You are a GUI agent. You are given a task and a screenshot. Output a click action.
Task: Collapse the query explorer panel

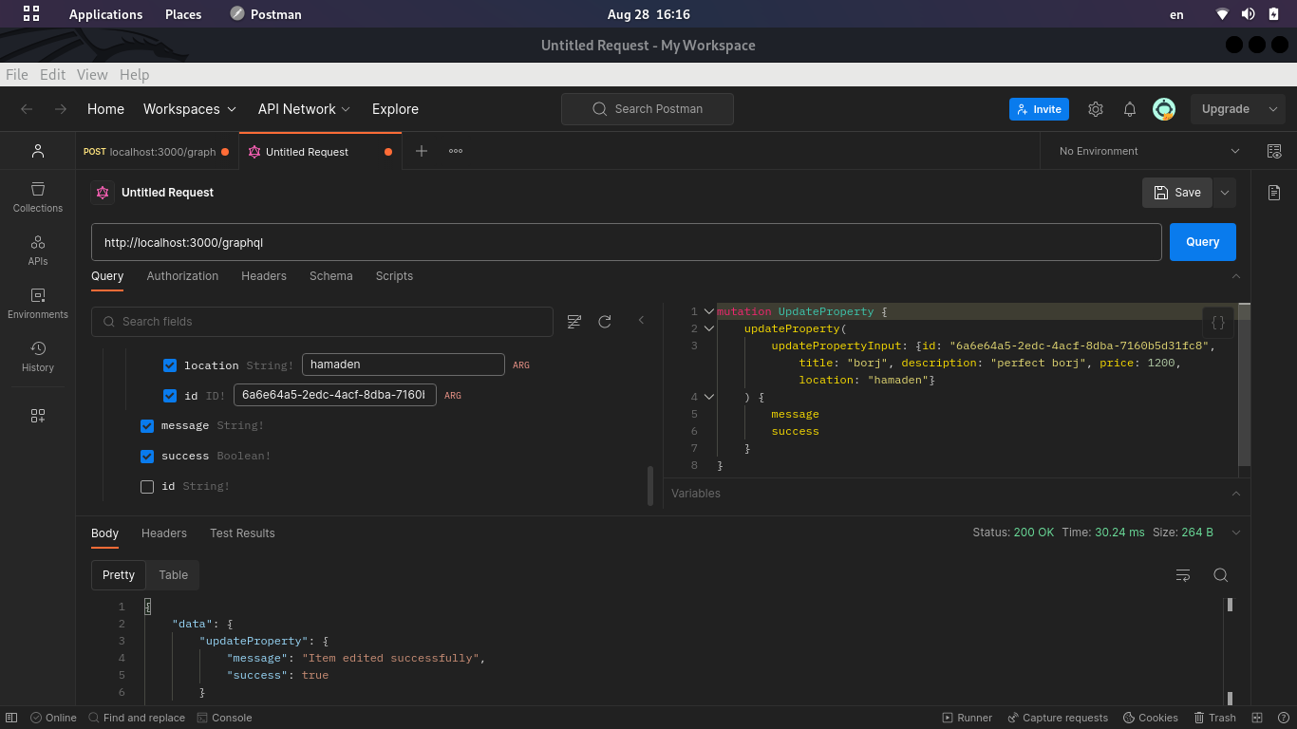coord(642,321)
